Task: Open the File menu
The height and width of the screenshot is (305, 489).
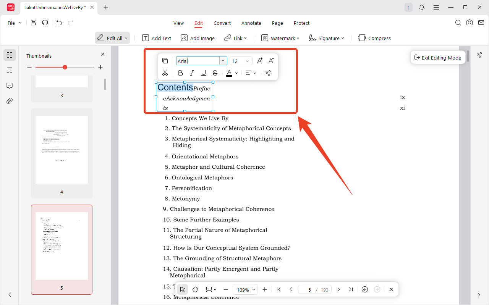Action: [15, 23]
